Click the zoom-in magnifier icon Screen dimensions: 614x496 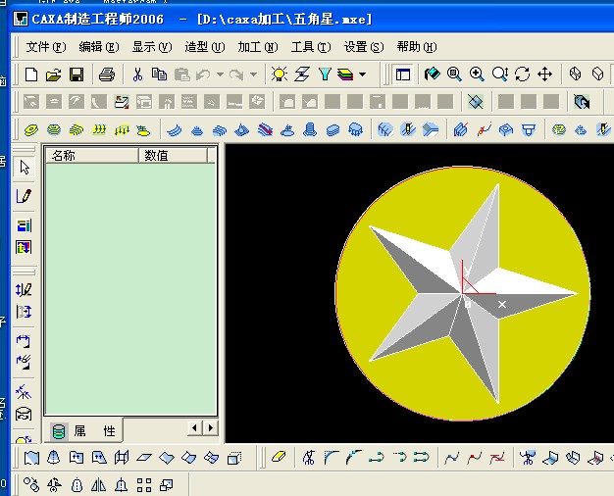(477, 74)
